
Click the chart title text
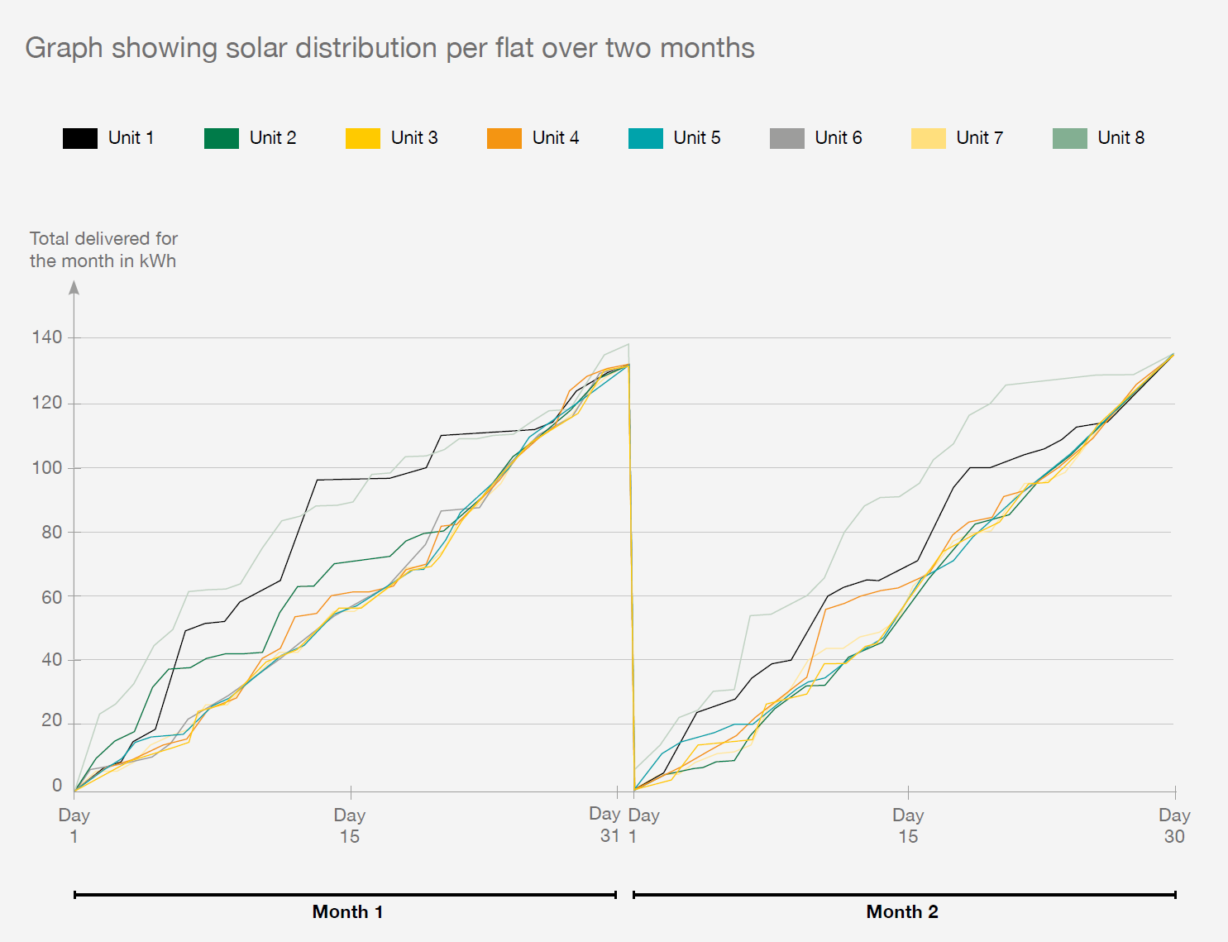389,48
